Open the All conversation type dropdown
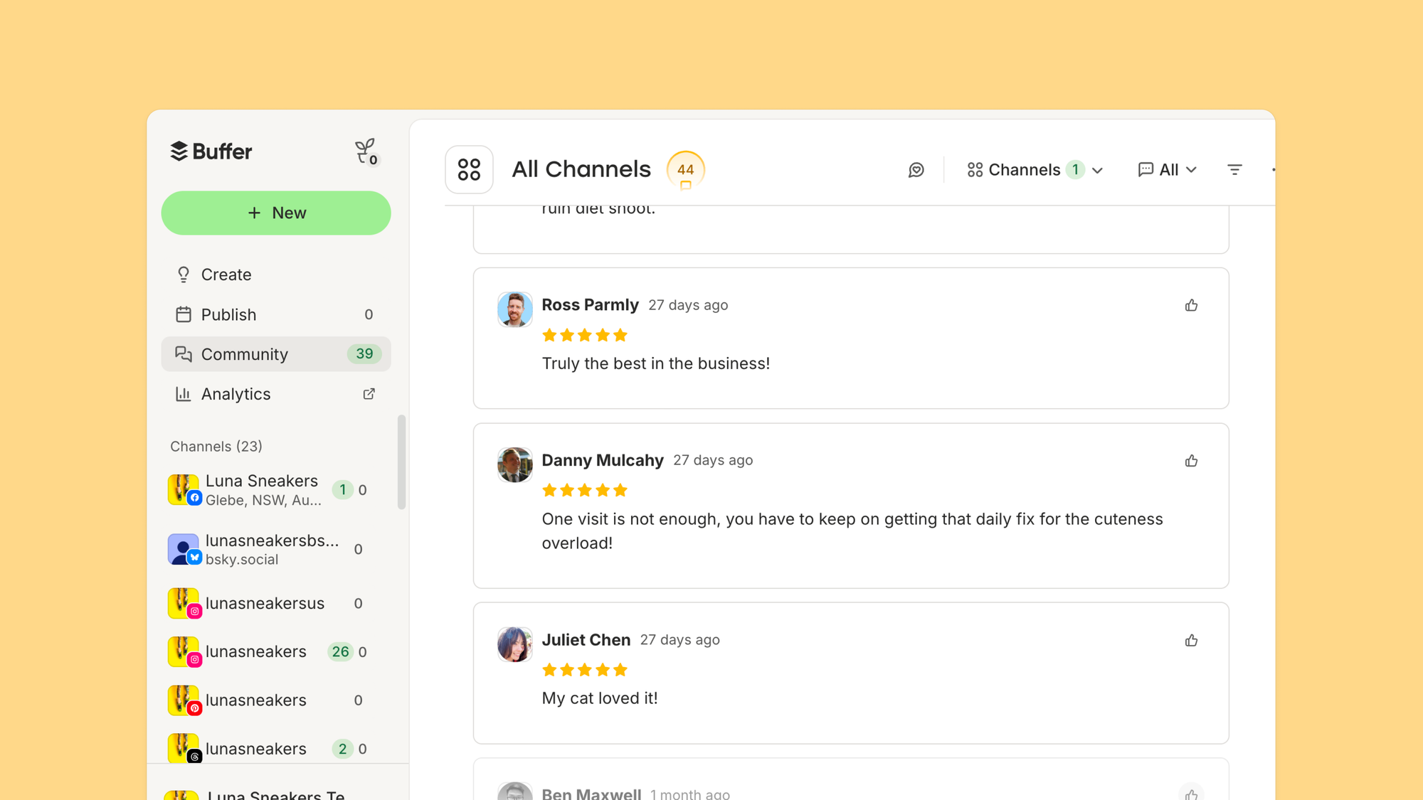The width and height of the screenshot is (1423, 800). click(1167, 169)
